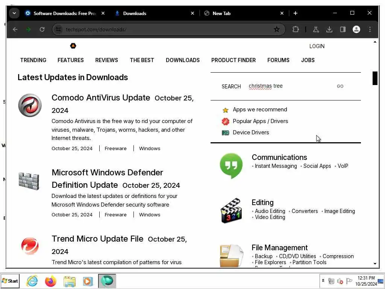The image size is (385, 289).
Task: Close the Software Downloads tab
Action: (103, 13)
